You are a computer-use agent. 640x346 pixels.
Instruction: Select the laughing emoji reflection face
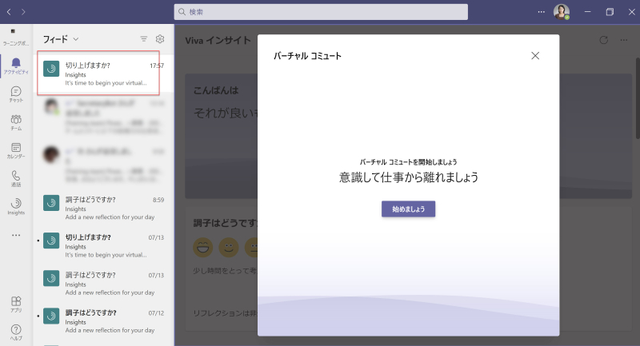pos(203,247)
